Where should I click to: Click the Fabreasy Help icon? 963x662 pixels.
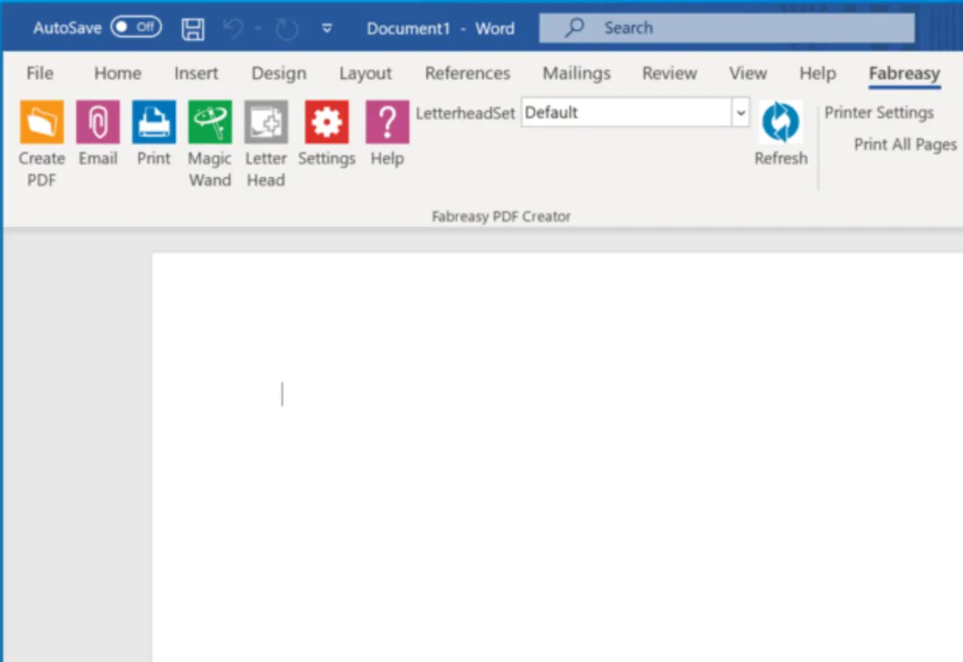tap(387, 123)
